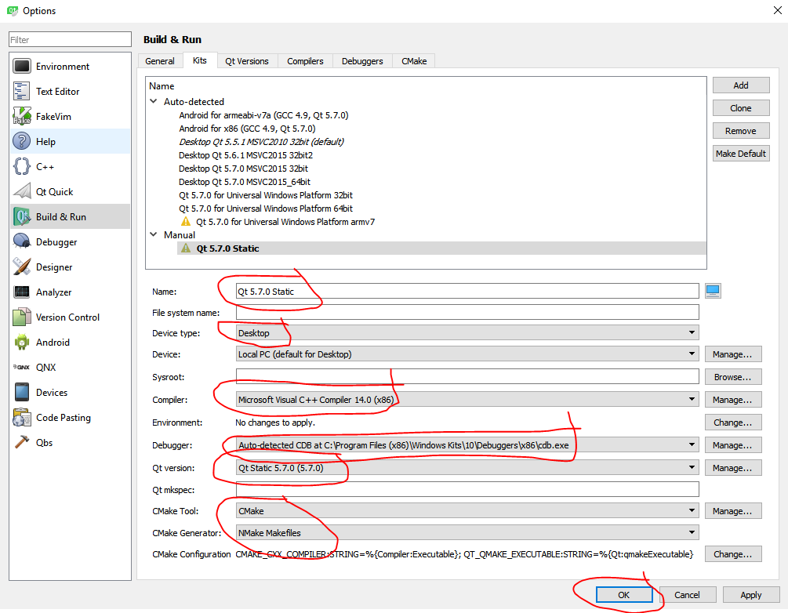Screen dimensions: 788x613
Task: Select Qt 5.7.0 Universal Windows Platform 64bit kit
Action: (x=266, y=209)
